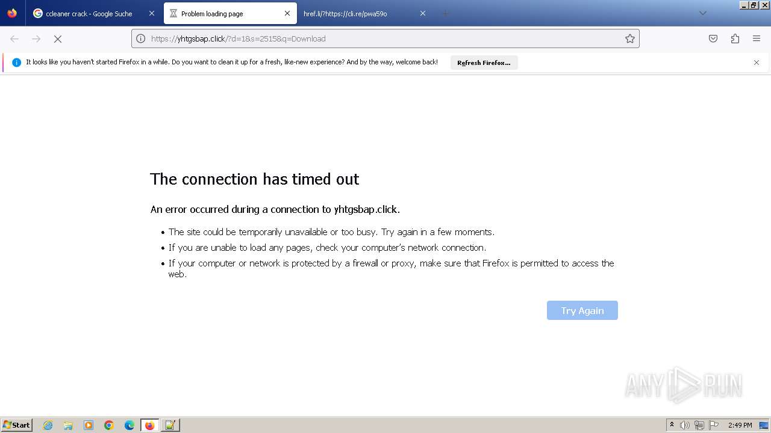771x433 pixels.
Task: Select the Problem loading page tab
Action: 230,13
